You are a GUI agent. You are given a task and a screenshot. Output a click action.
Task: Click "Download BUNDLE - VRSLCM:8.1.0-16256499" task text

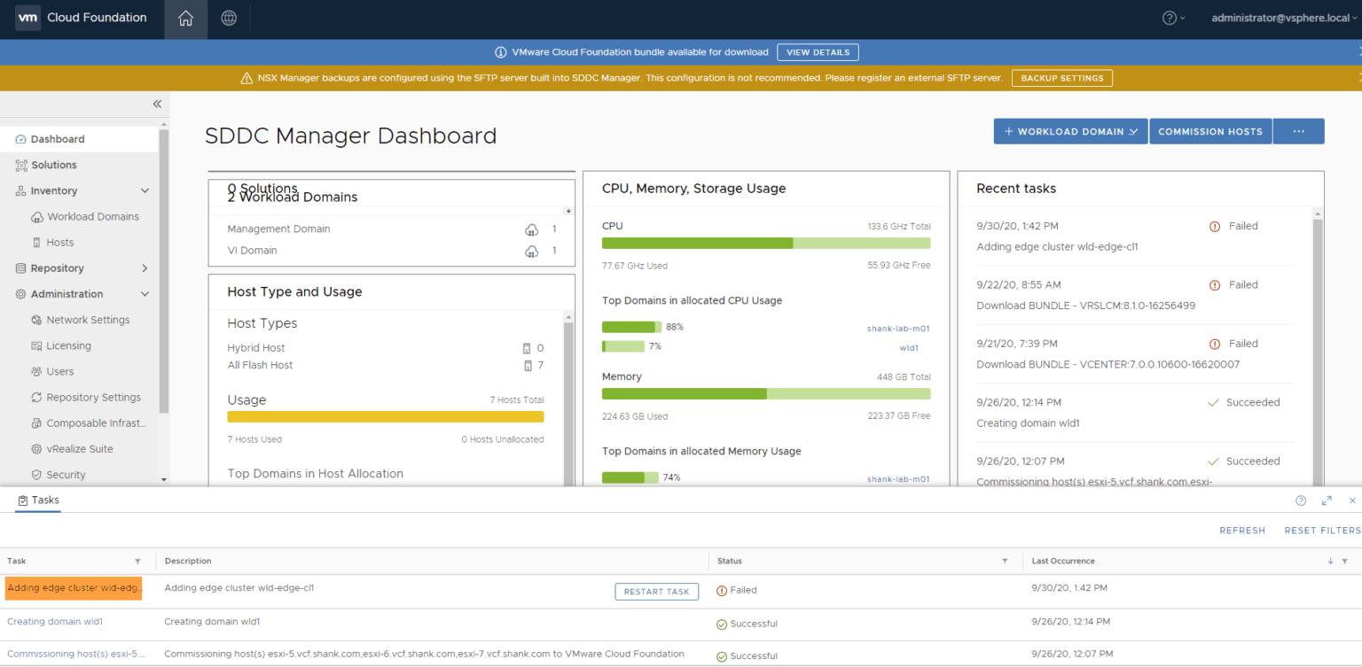pyautogui.click(x=1085, y=306)
